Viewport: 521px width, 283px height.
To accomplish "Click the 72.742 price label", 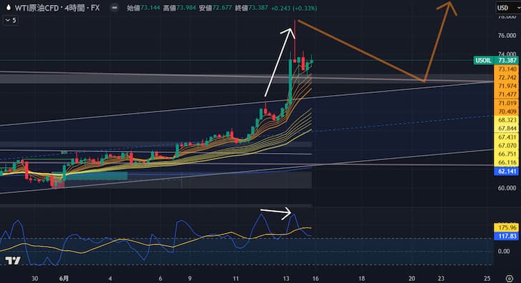I will point(507,78).
